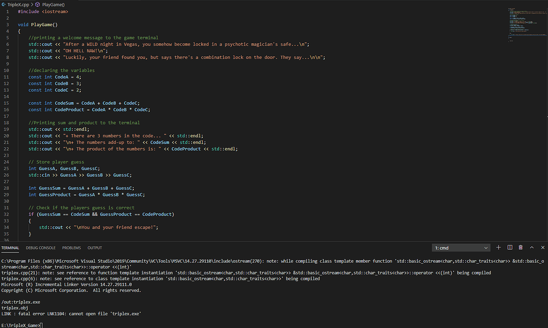Open a new terminal with the plus icon
548x328 pixels.
click(498, 248)
